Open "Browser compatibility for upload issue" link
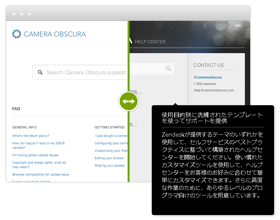Screen dimensions: 280x220 click(x=41, y=174)
